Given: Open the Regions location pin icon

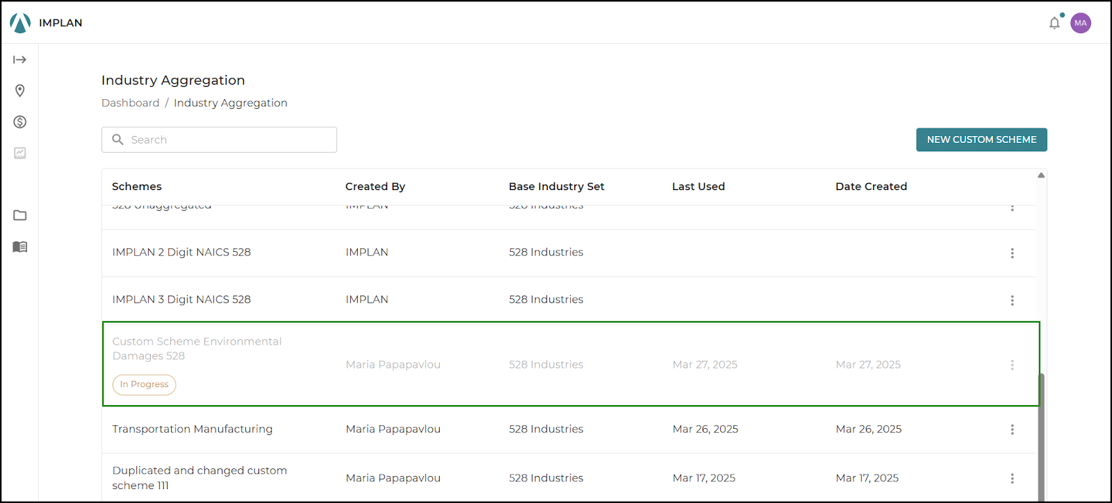Looking at the screenshot, I should [x=20, y=91].
